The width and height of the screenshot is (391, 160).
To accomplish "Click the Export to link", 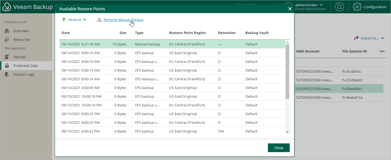I will pyautogui.click(x=370, y=38).
